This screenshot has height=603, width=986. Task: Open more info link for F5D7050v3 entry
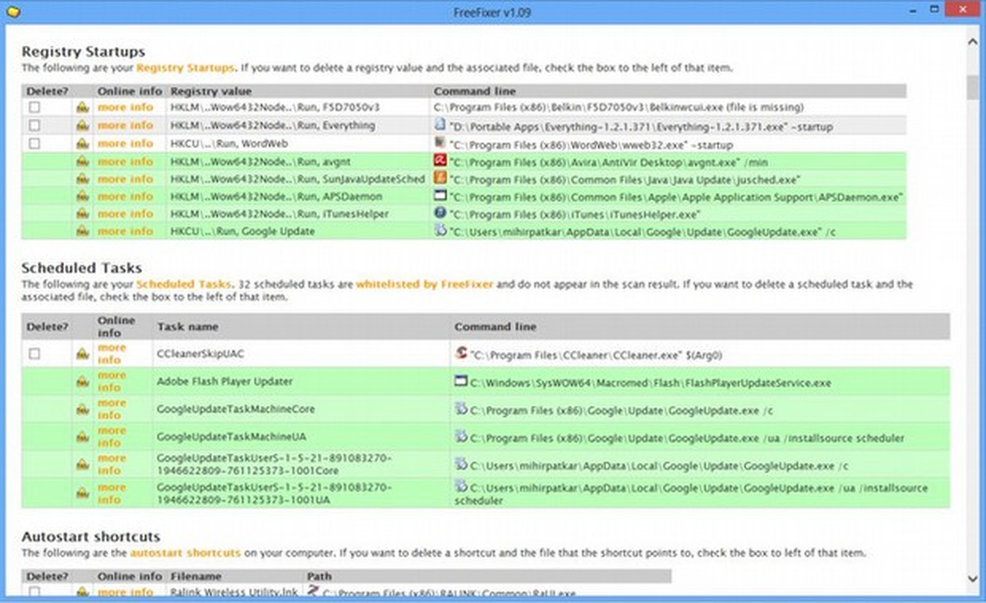tap(125, 107)
